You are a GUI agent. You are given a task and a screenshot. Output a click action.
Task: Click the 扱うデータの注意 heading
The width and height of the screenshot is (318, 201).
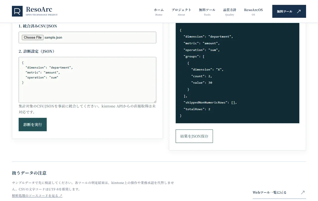pyautogui.click(x=29, y=173)
